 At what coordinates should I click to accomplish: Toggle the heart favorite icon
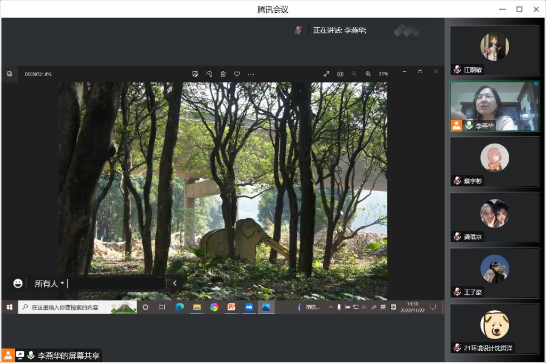[x=237, y=74]
